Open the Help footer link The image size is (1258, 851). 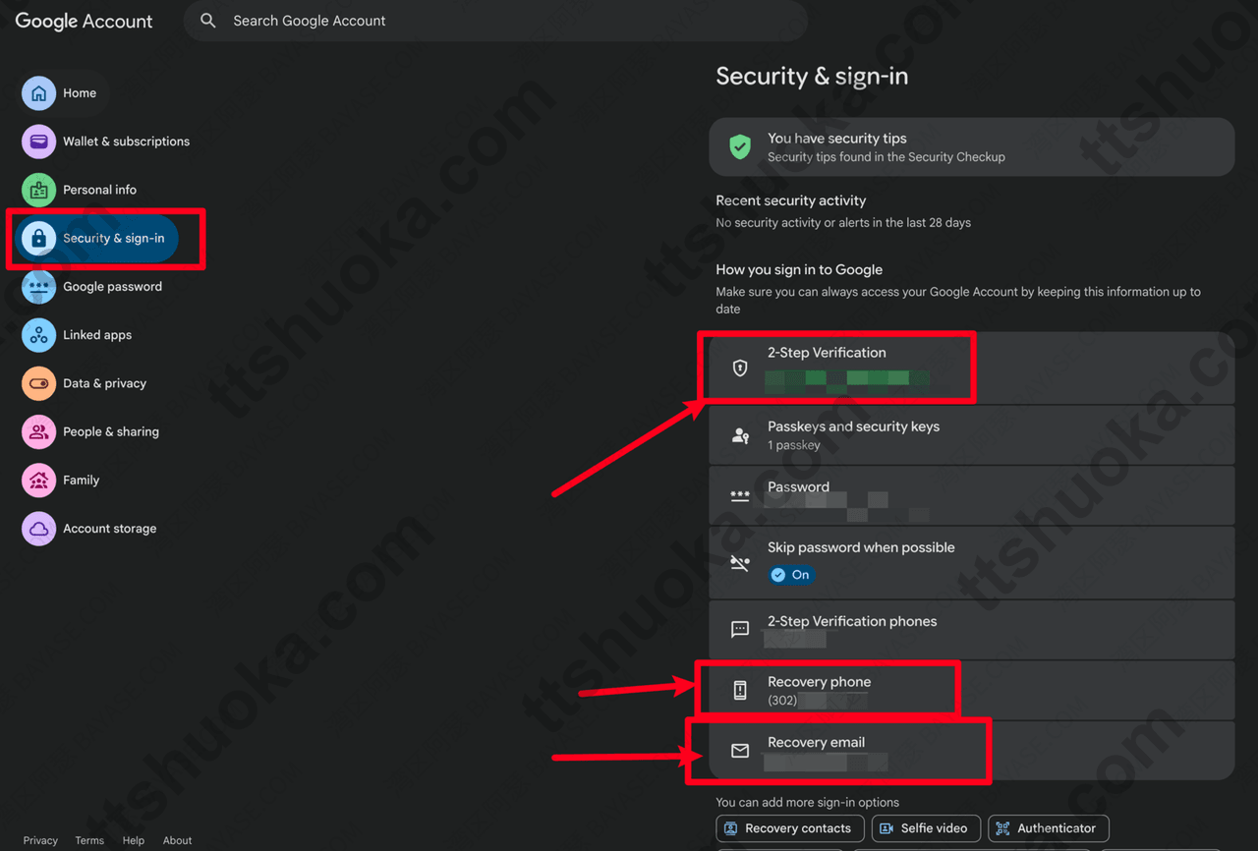pyautogui.click(x=134, y=840)
